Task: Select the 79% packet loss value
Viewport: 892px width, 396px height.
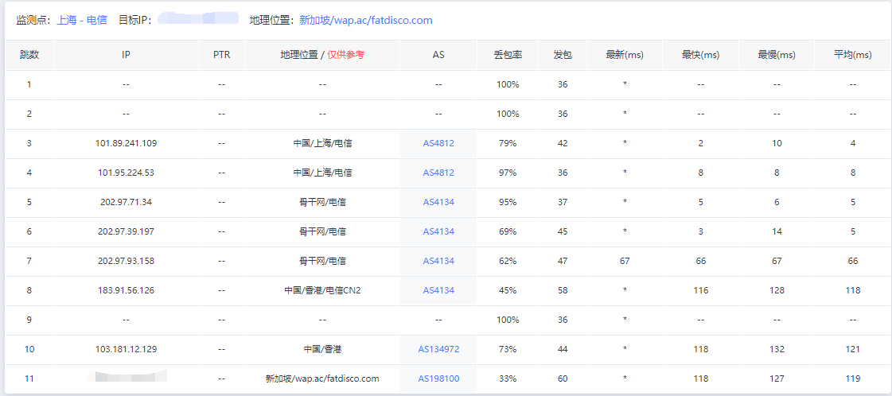Action: point(508,143)
